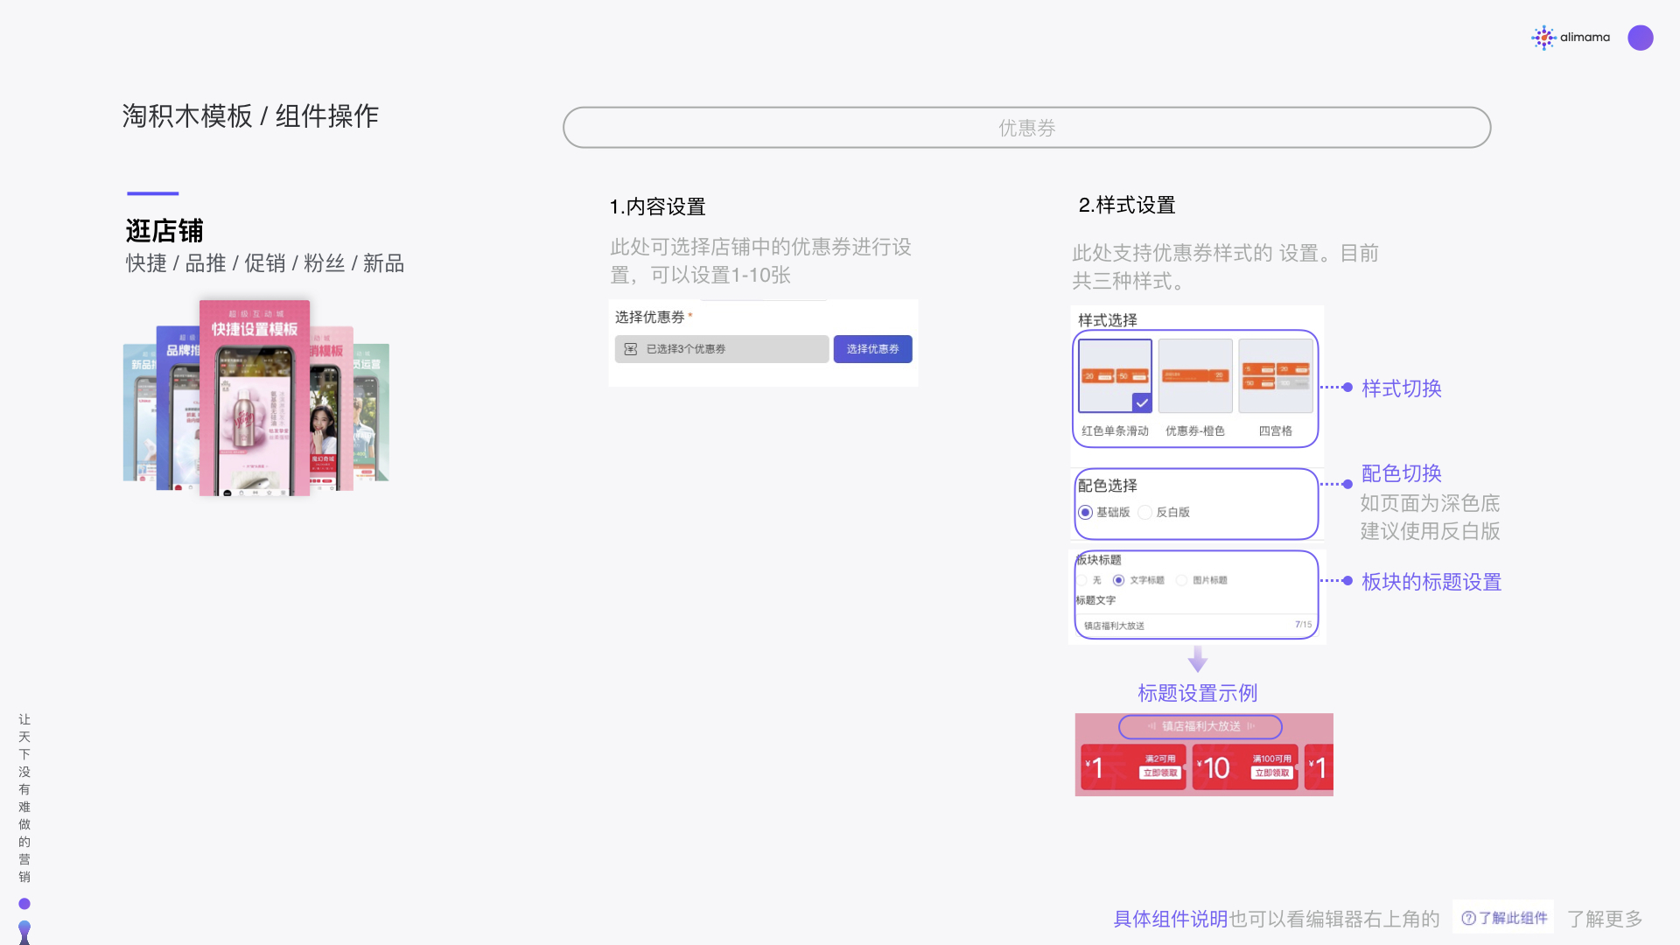Select the 优惠券-橙色 style thumbnail

(x=1195, y=376)
